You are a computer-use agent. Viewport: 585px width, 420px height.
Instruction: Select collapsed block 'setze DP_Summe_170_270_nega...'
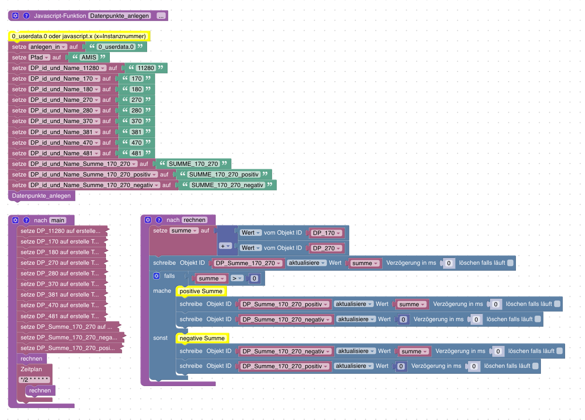click(x=71, y=337)
